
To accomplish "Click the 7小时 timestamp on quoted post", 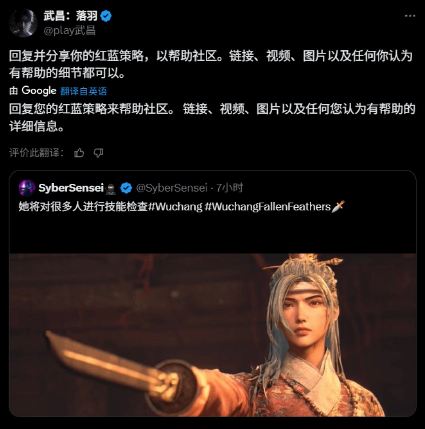I will coord(229,188).
